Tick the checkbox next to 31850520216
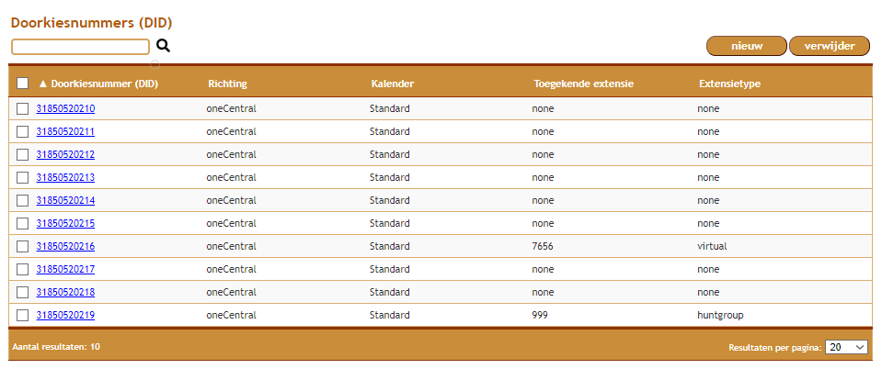882x369 pixels. (x=22, y=247)
